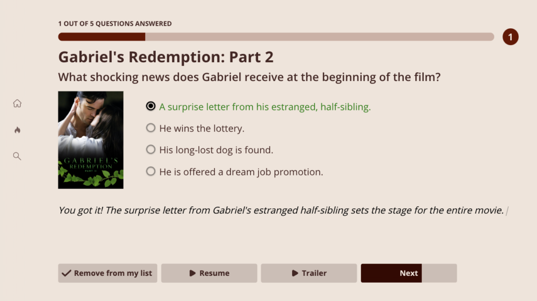Click the 'You got it!' feedback message
Image resolution: width=537 pixels, height=301 pixels.
coord(281,210)
